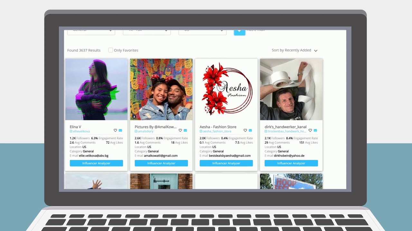Click the dirk's_handwerker_kanal card title
This screenshot has width=412, height=231.
[x=286, y=127]
